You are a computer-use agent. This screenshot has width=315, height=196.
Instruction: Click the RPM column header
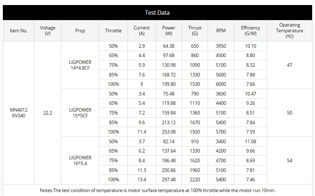[221, 31]
